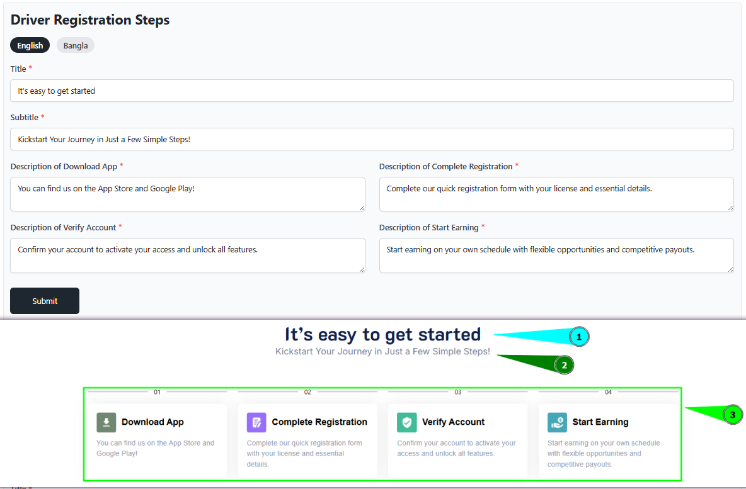Click the preview heading It's easy to get started

(x=383, y=335)
